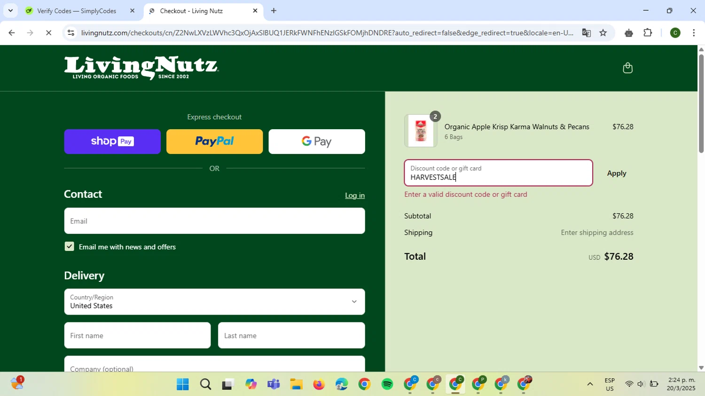Open File Explorer from taskbar
This screenshot has width=705, height=396.
tap(296, 384)
